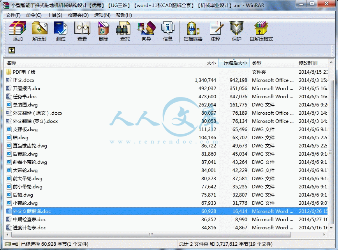This screenshot has height=250, width=338.
Task: Select the file 大带轮.dwg
Action: pos(25,170)
